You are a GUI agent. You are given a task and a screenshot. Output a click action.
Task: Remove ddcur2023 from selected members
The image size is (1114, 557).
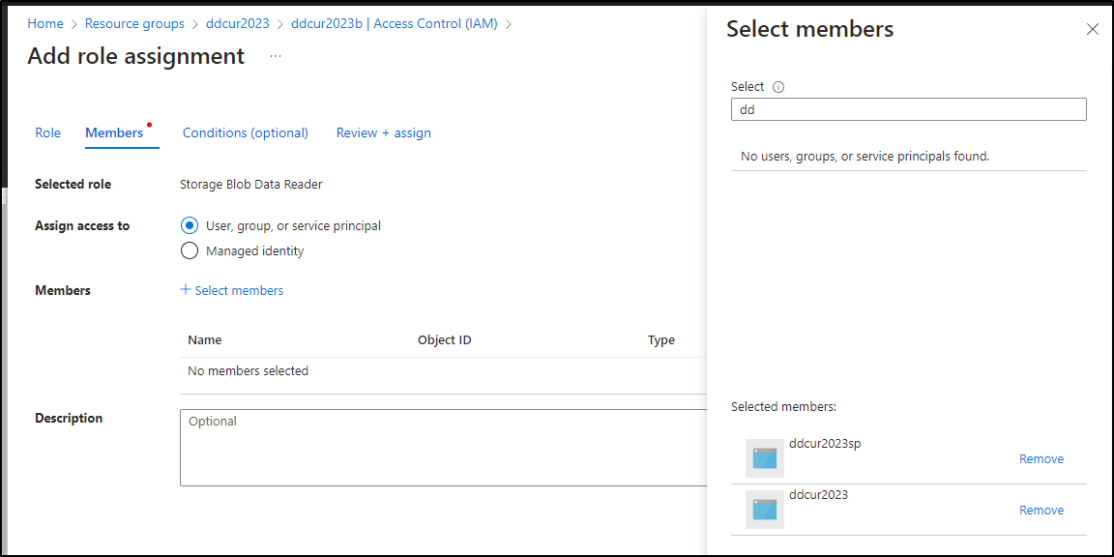pos(1041,511)
